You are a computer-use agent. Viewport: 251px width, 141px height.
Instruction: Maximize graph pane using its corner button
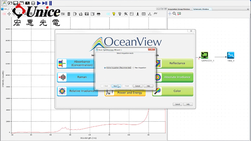(165, 9)
